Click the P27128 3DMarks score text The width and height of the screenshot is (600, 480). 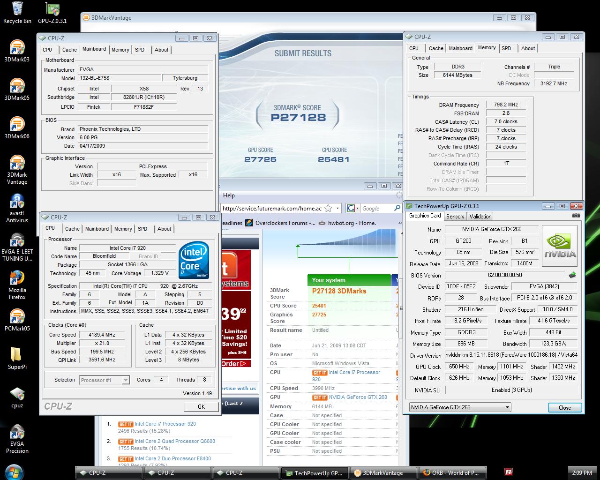click(339, 291)
